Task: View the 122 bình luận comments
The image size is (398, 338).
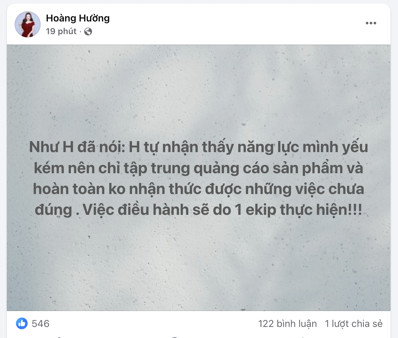Action: tap(287, 324)
